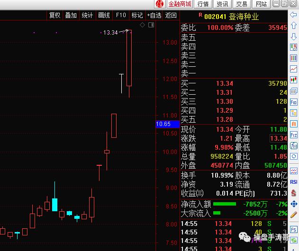The height and width of the screenshot is (251, 299).
Task: Open the 统计 toolbar menu
Action: tap(87, 15)
